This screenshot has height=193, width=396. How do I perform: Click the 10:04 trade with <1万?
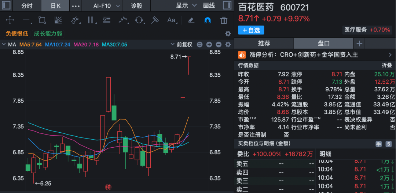(x=356, y=170)
